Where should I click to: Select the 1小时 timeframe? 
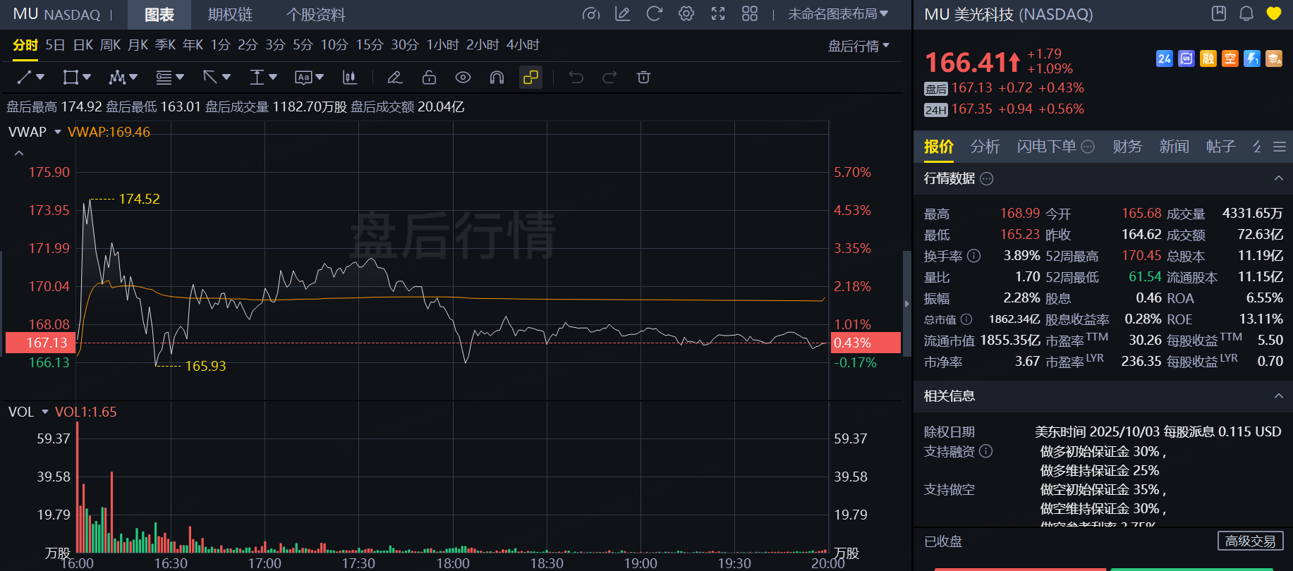442,45
